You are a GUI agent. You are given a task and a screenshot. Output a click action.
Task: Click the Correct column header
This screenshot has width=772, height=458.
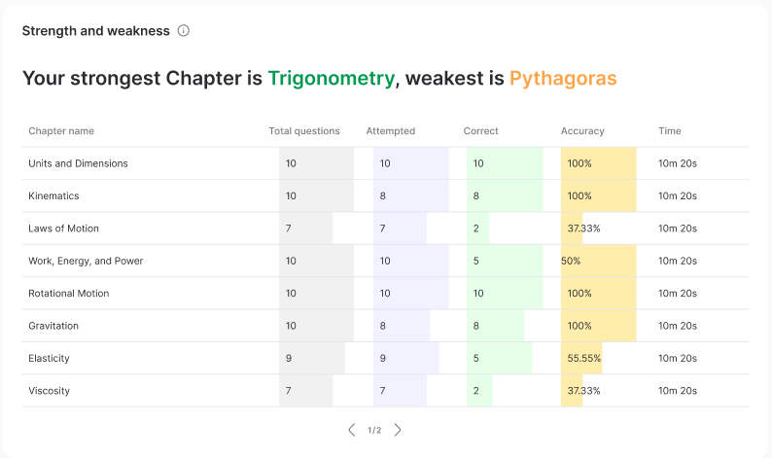point(480,131)
